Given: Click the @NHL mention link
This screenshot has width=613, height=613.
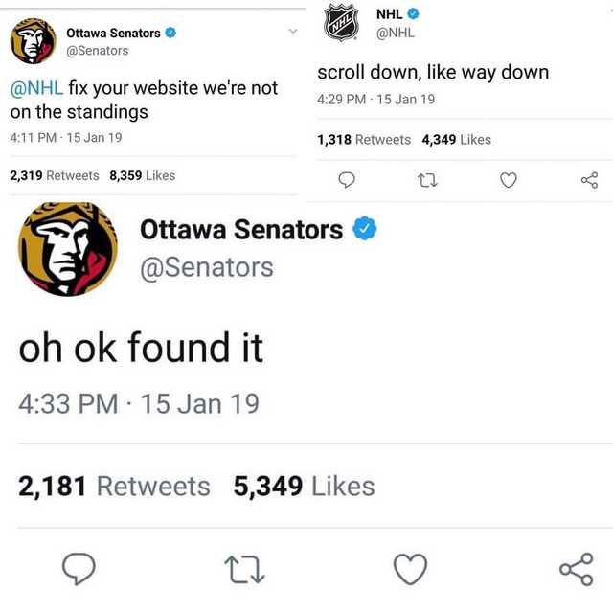Looking at the screenshot, I should (x=36, y=87).
